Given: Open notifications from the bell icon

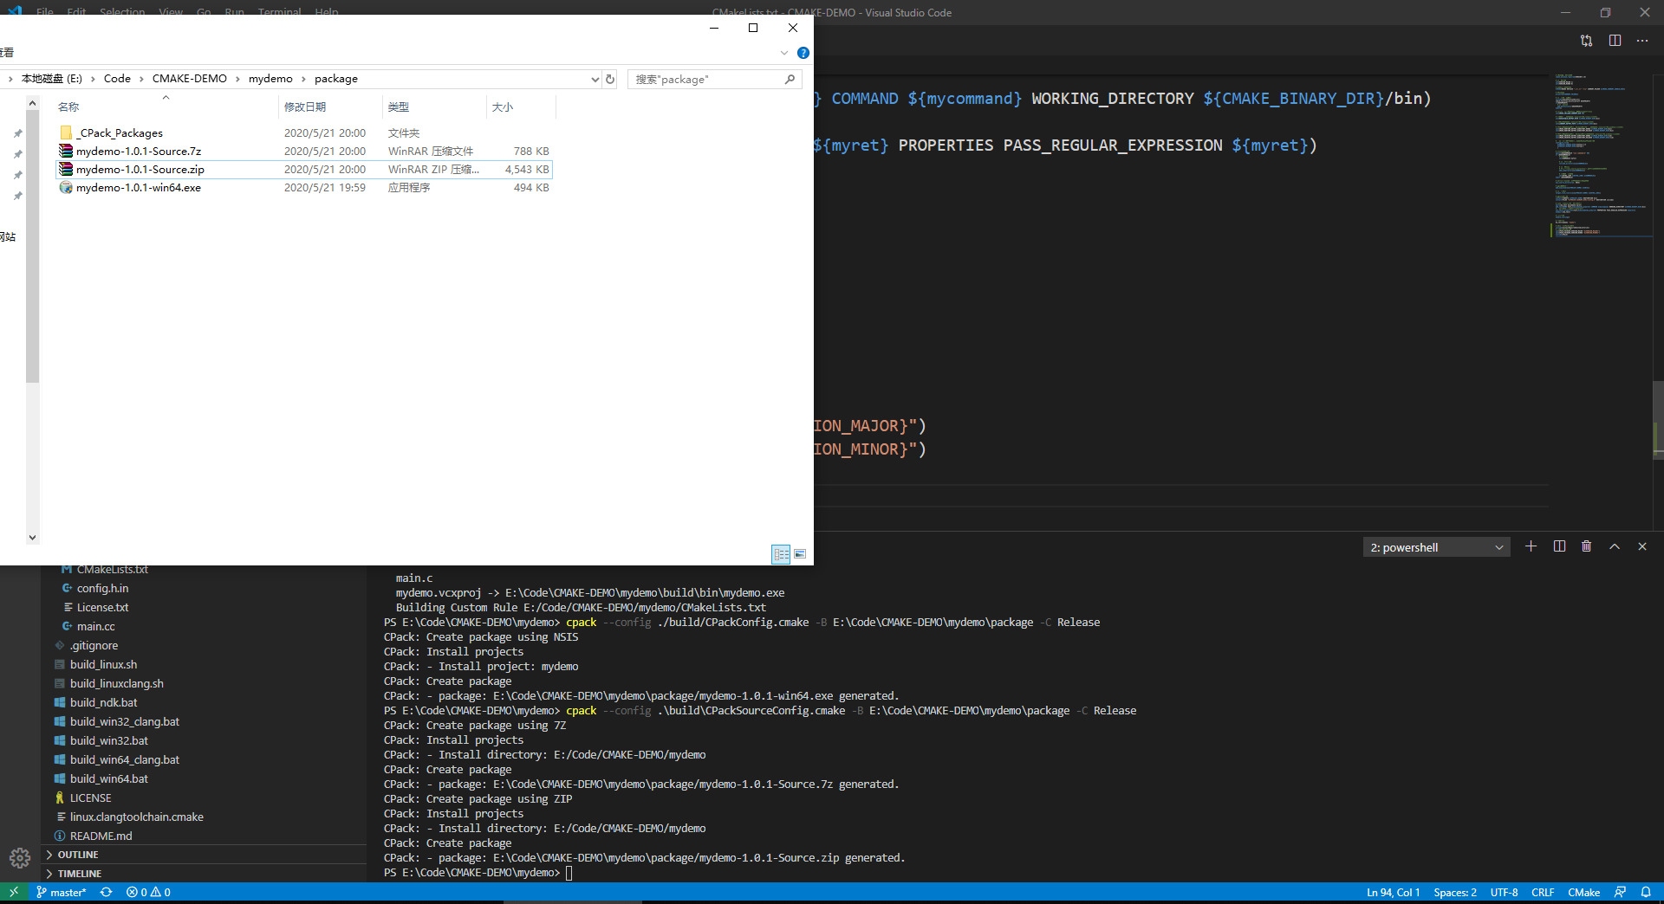Looking at the screenshot, I should 1648,892.
